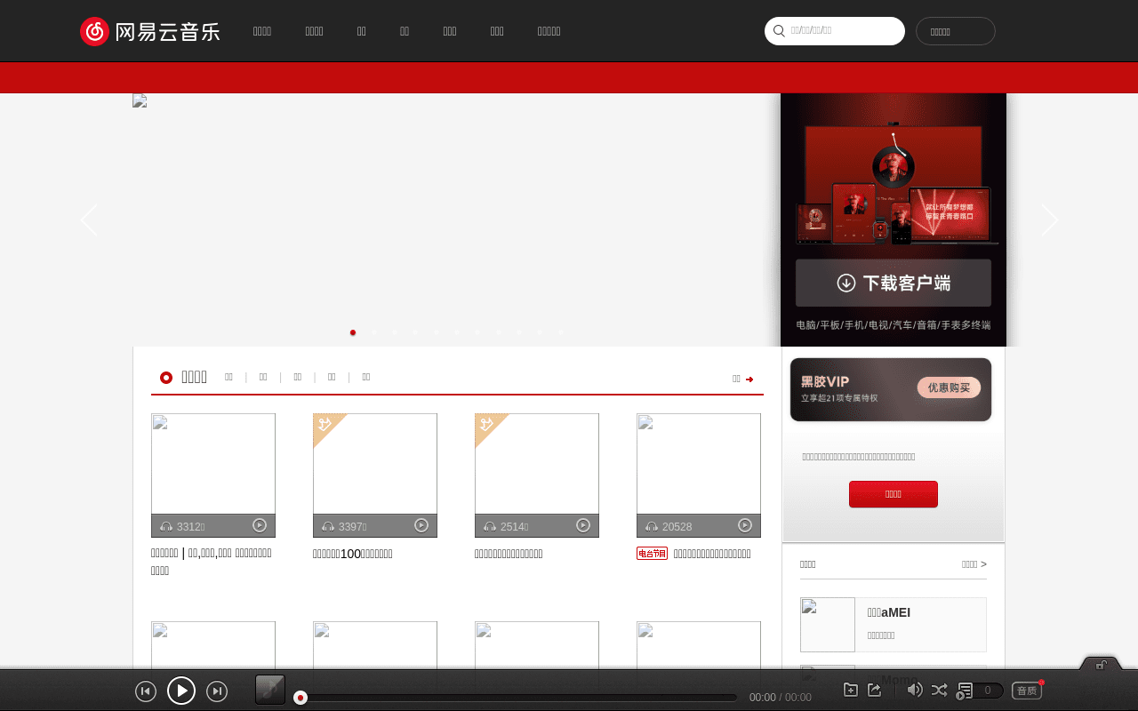
Task: Show the previous carousel banner with left arrow
Action: [89, 220]
